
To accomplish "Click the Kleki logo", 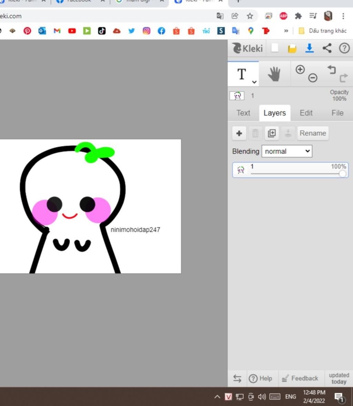I will pos(247,48).
